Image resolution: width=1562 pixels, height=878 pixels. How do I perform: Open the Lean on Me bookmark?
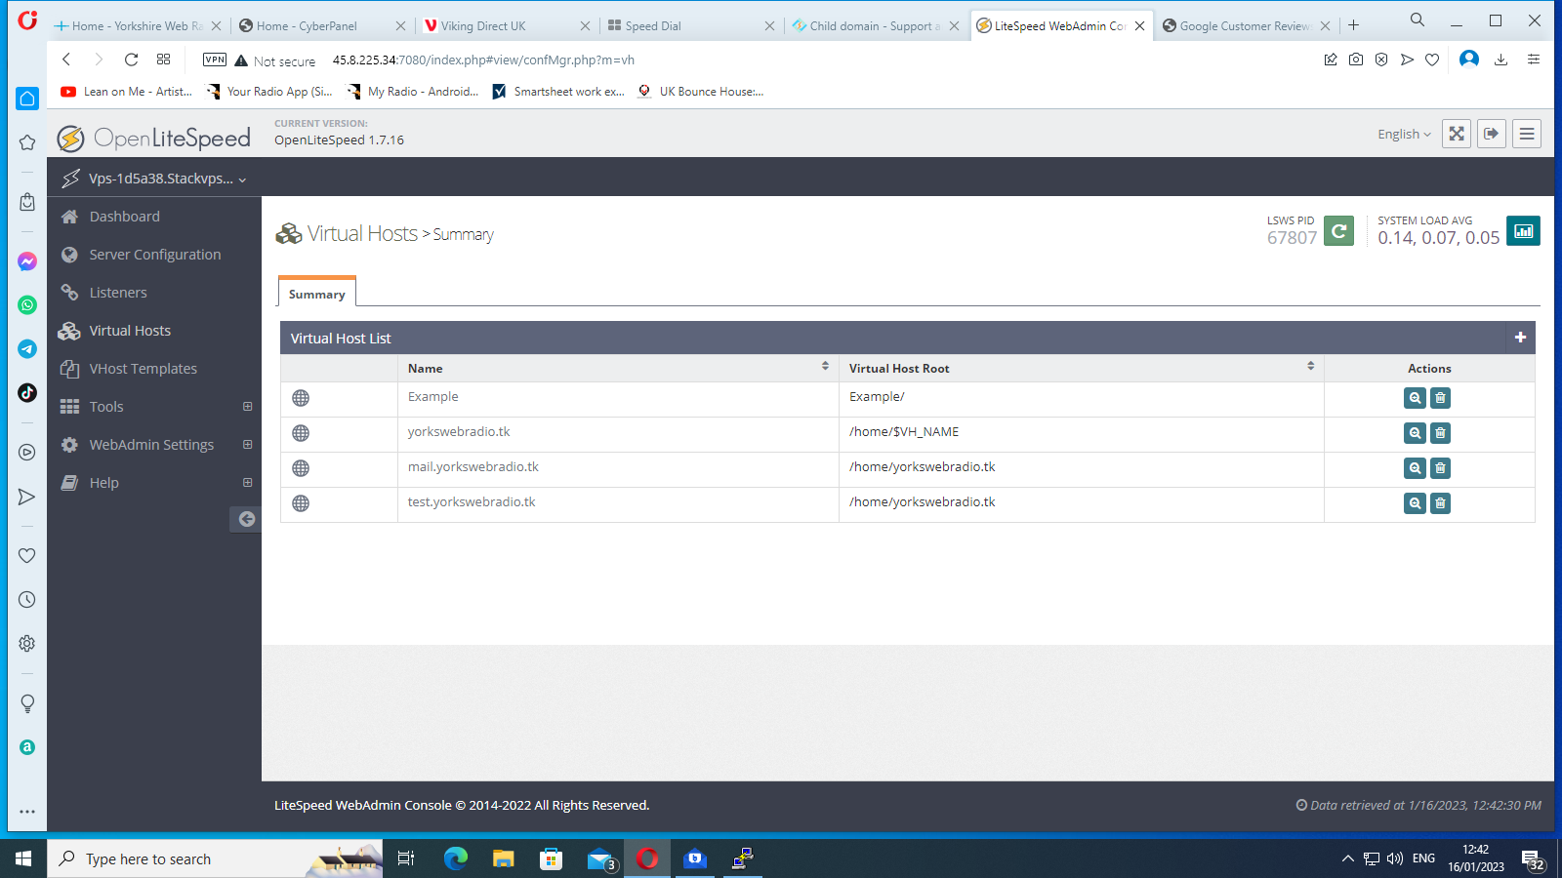point(127,92)
